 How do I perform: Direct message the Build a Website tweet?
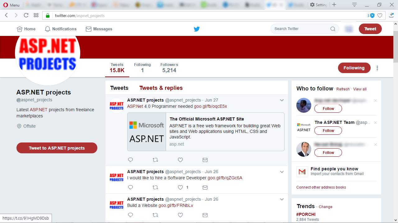[205, 215]
